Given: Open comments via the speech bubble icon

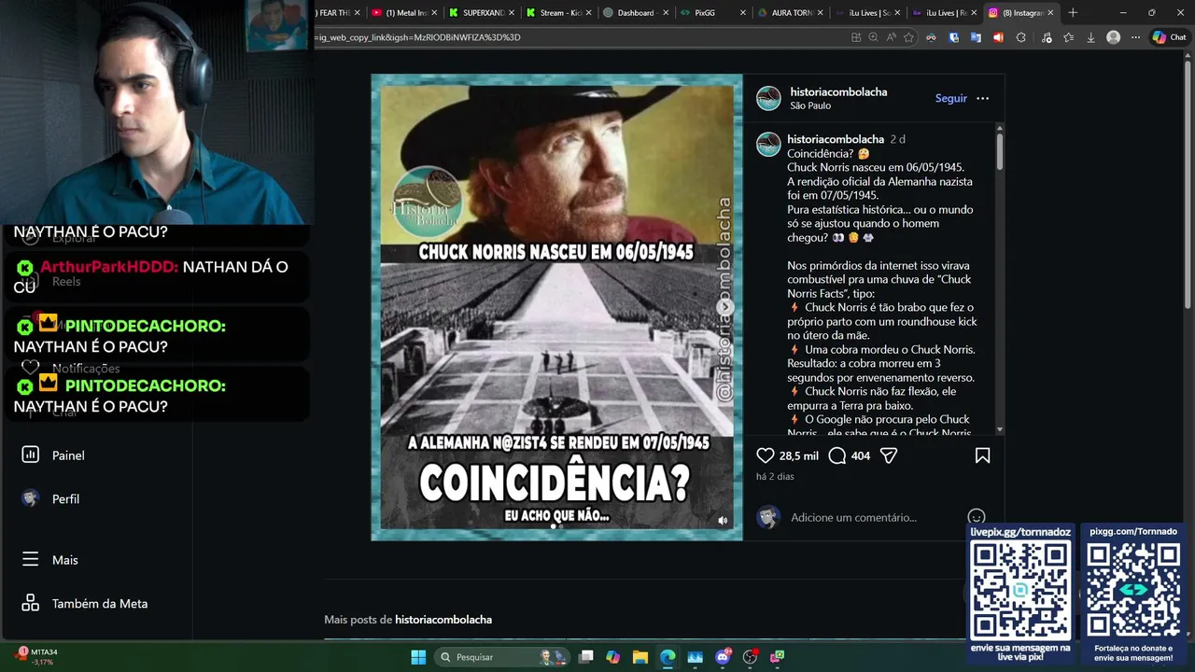Looking at the screenshot, I should point(837,455).
